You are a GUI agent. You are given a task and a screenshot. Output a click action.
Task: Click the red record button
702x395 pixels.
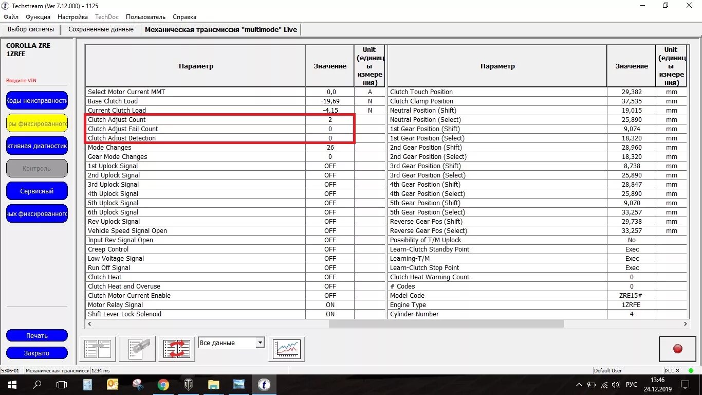[x=677, y=349]
